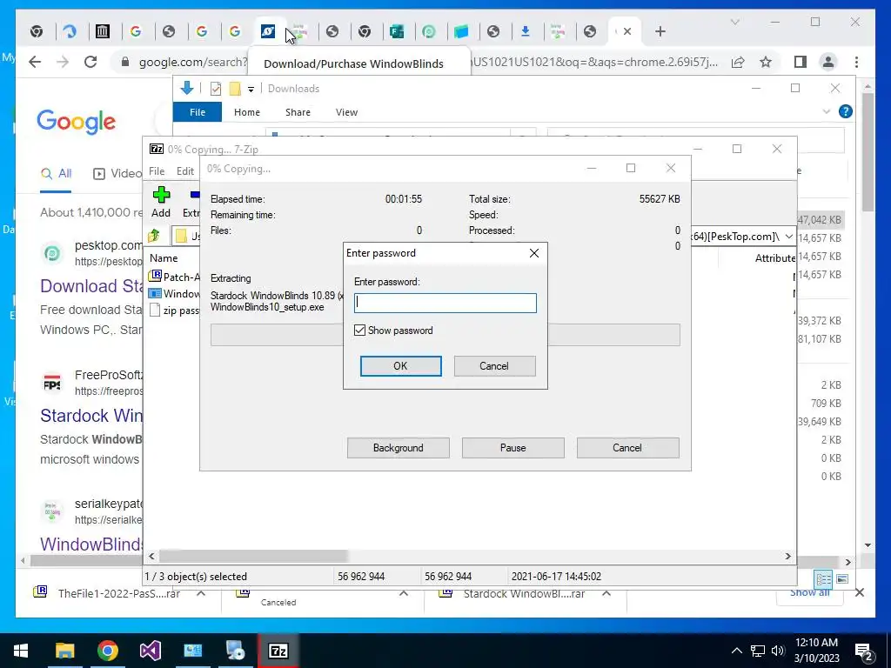Open the Explorer File tab
The image size is (891, 668).
198,112
